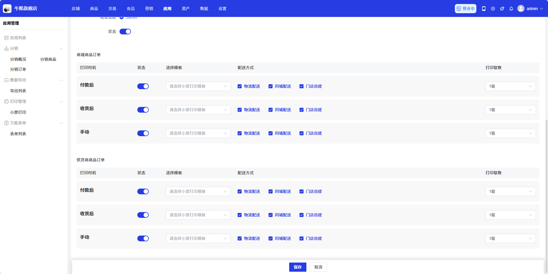Open template dropdown for 商城 付款后 row
The height and width of the screenshot is (274, 548).
[198, 86]
